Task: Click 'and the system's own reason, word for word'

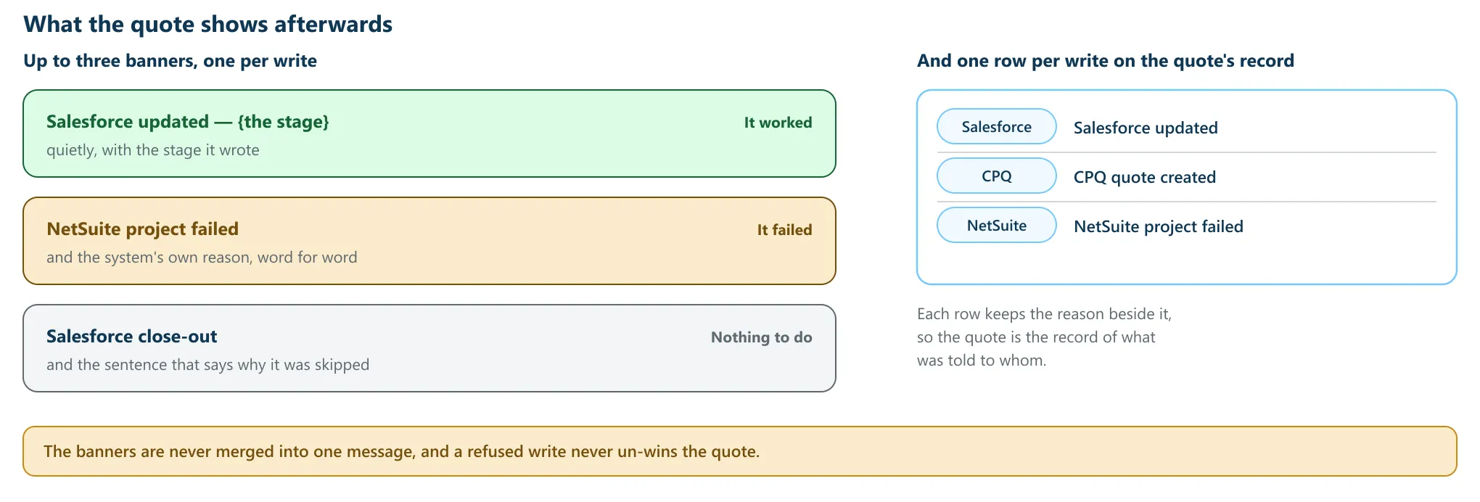Action: [x=202, y=258]
